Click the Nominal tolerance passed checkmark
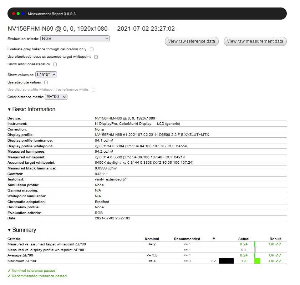300x285 pixels. click(x=9, y=271)
